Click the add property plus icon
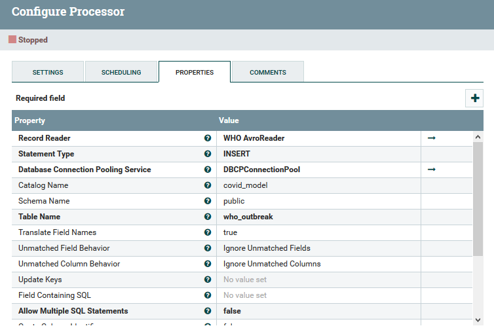Image resolution: width=494 pixels, height=328 pixels. pos(474,98)
